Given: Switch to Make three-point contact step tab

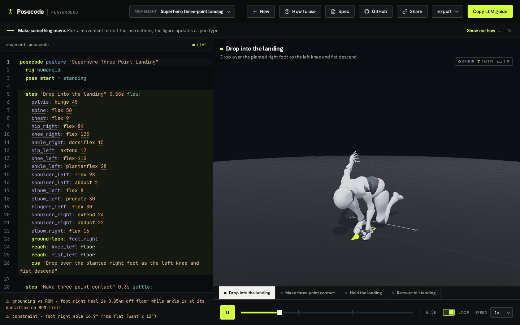Looking at the screenshot, I should (308, 293).
